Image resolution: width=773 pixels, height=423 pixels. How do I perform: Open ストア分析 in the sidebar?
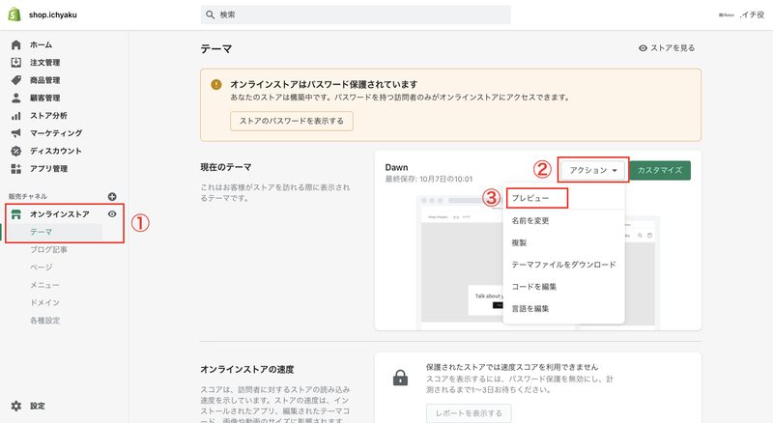48,115
